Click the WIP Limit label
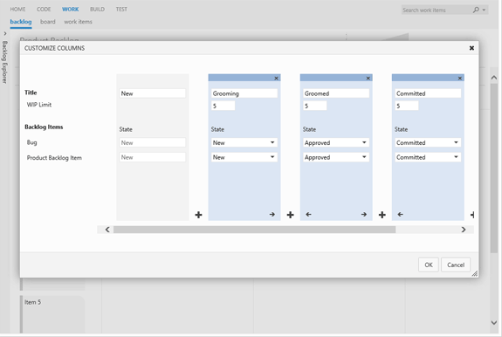502x337 pixels. coord(39,105)
